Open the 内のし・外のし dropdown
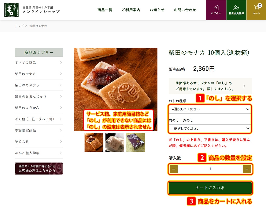Image resolution: width=266 pixels, height=211 pixels. tap(210, 128)
